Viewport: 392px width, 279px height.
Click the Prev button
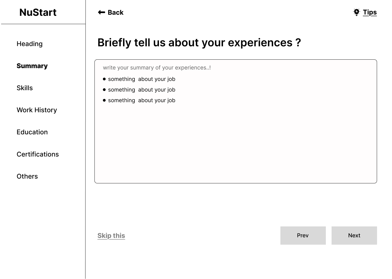303,235
